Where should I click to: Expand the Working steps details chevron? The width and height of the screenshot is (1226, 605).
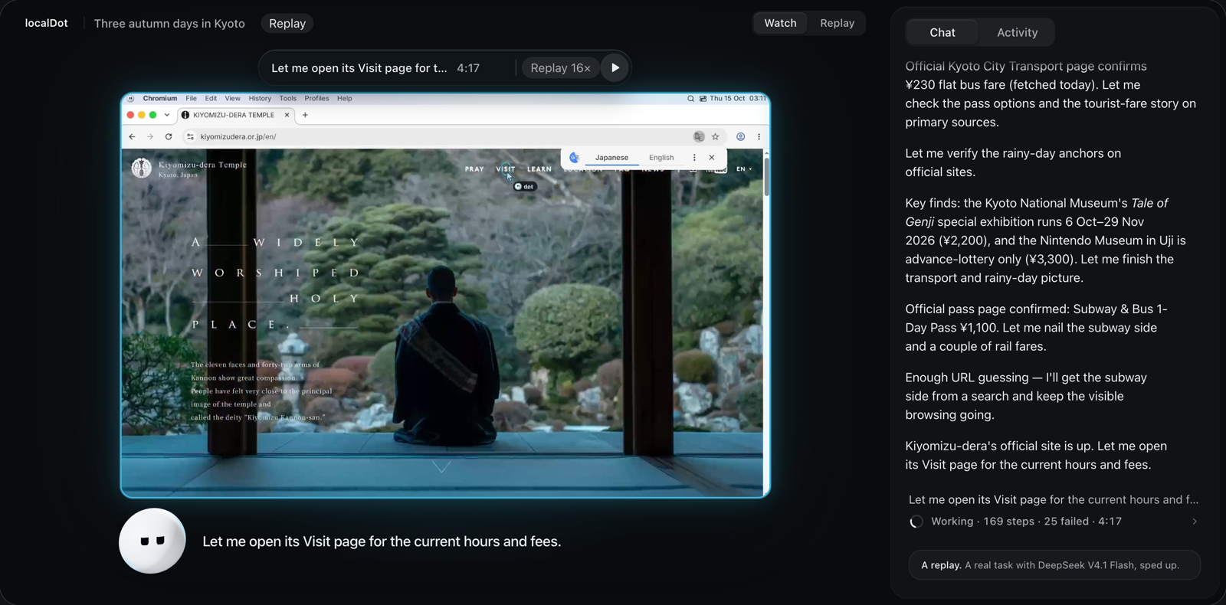point(1194,522)
